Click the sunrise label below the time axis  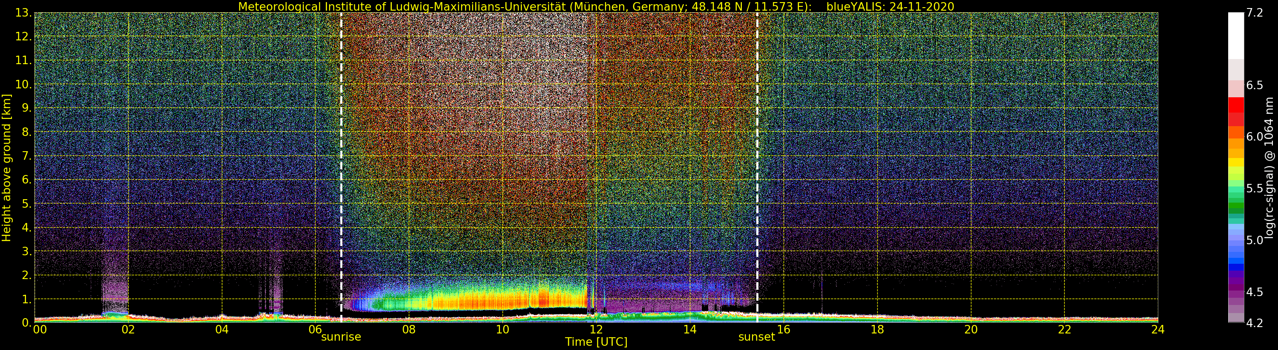click(341, 337)
